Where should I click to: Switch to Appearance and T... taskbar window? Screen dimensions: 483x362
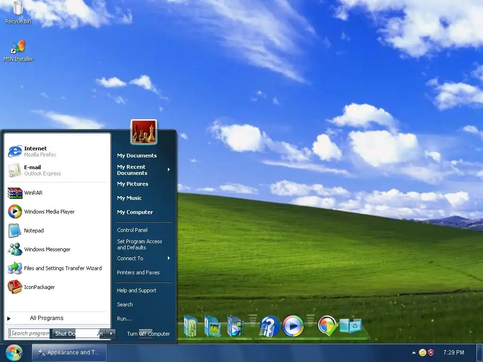coord(69,353)
